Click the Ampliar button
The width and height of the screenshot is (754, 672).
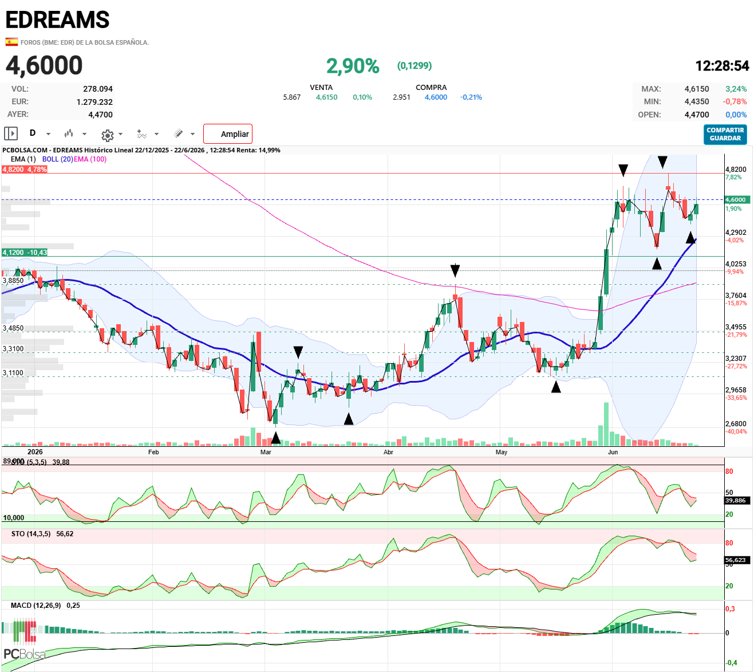228,133
